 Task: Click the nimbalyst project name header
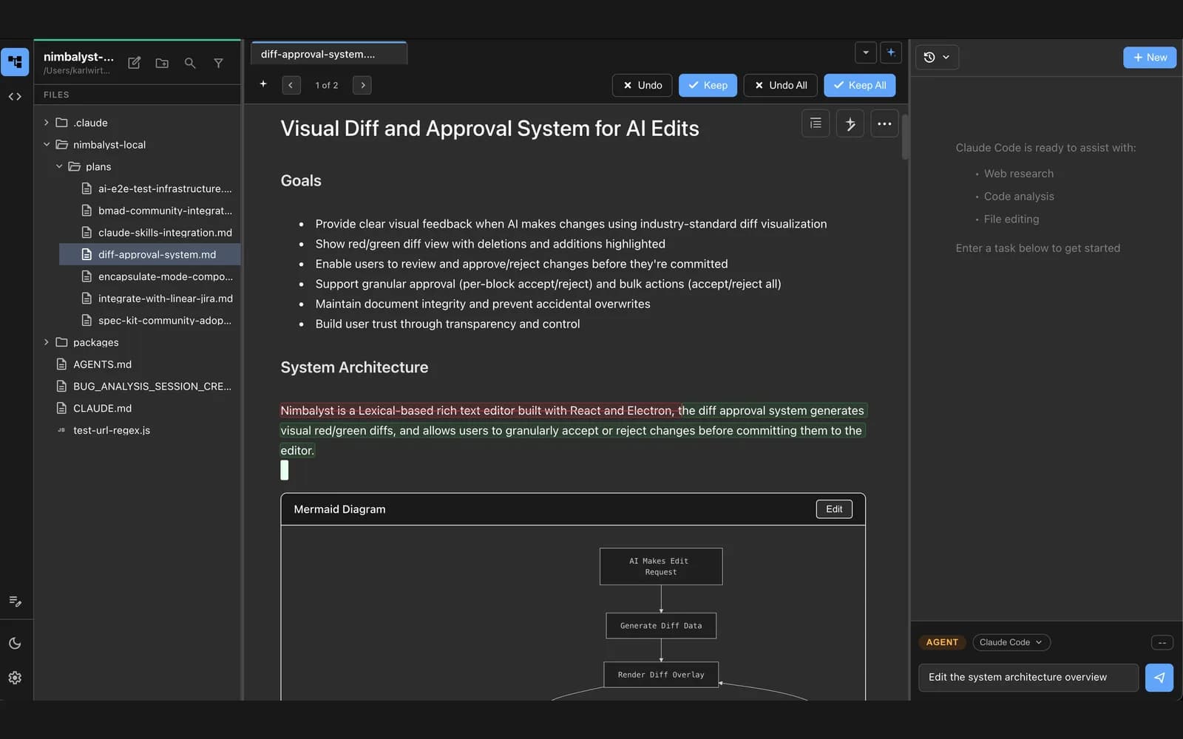[x=78, y=57]
